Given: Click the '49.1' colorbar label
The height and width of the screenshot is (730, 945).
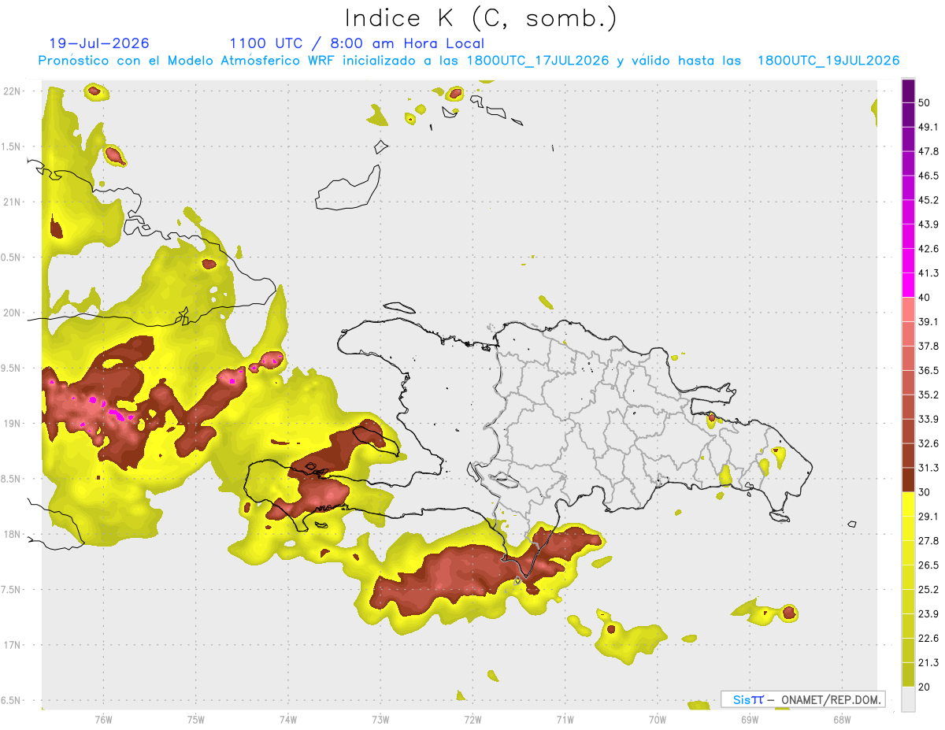Looking at the screenshot, I should [928, 127].
